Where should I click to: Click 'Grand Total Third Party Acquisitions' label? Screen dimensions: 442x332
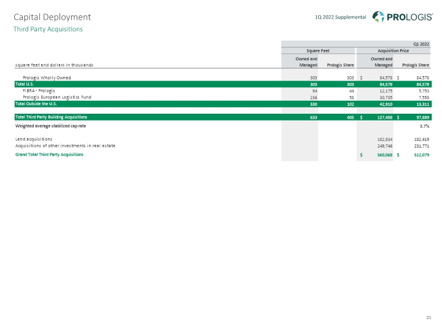click(49, 155)
